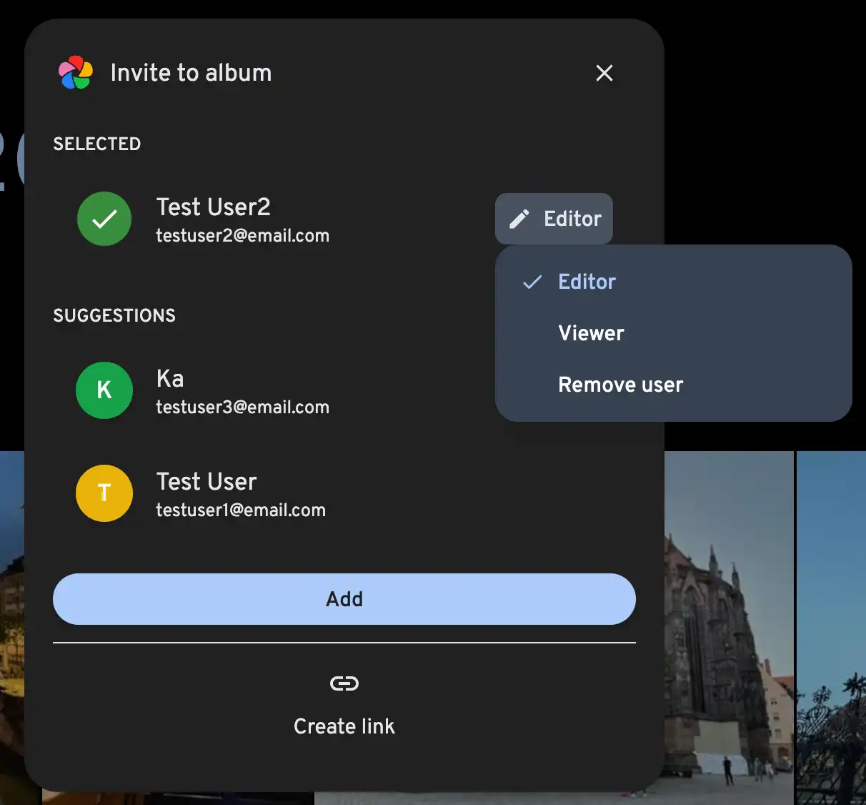The width and height of the screenshot is (866, 805).
Task: Click the checkmark beside Editor option
Action: point(532,282)
